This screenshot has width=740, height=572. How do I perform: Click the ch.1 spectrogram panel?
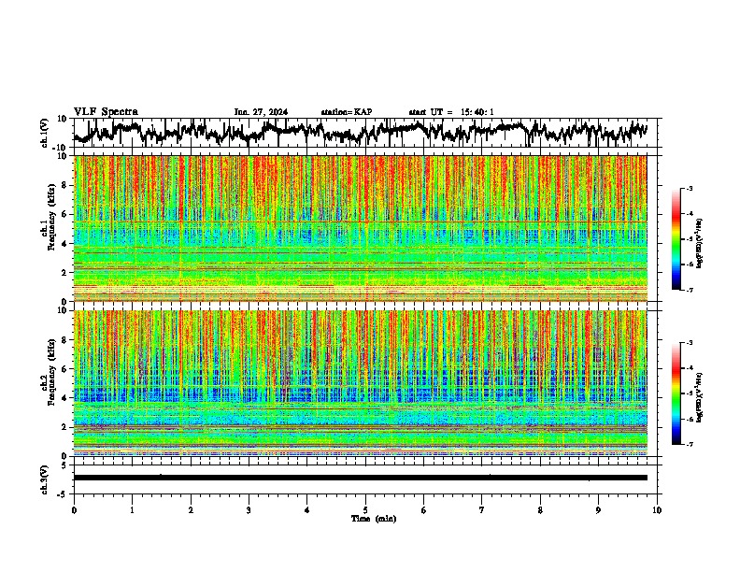(361, 228)
